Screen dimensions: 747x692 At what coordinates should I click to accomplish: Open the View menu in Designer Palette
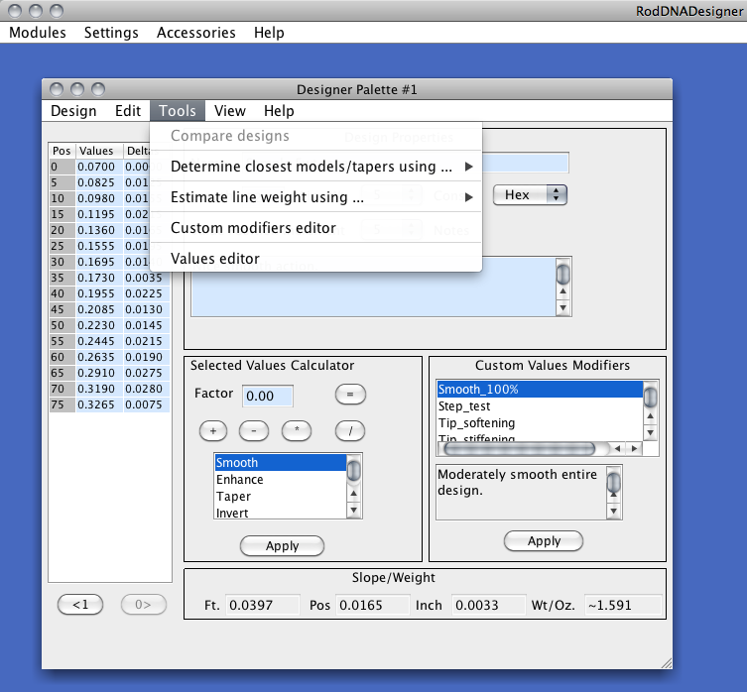point(229,111)
